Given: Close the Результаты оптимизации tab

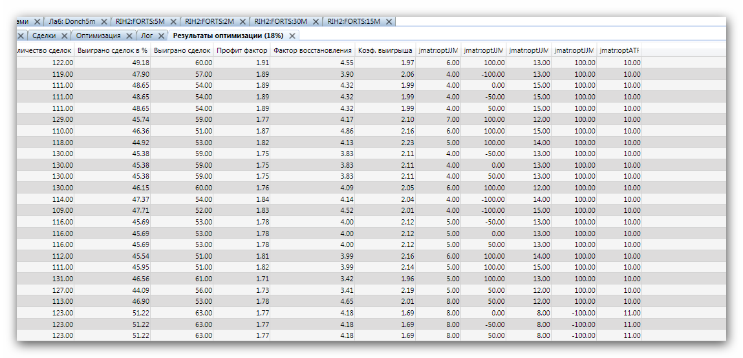Looking at the screenshot, I should tap(292, 36).
